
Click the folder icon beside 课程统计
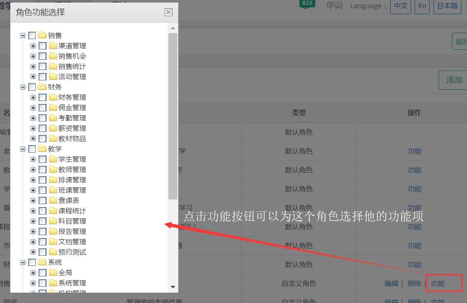click(53, 211)
